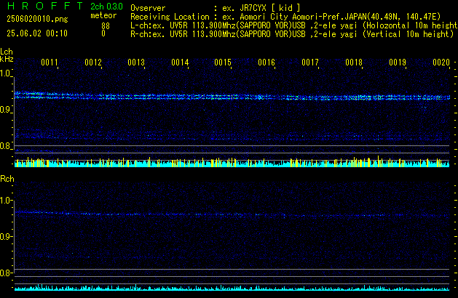Click the R-ch receiver description line
458x298 pixels.
pos(292,34)
